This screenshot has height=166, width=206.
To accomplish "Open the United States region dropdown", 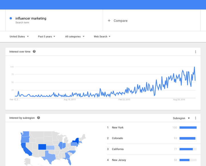I will click(19, 37).
